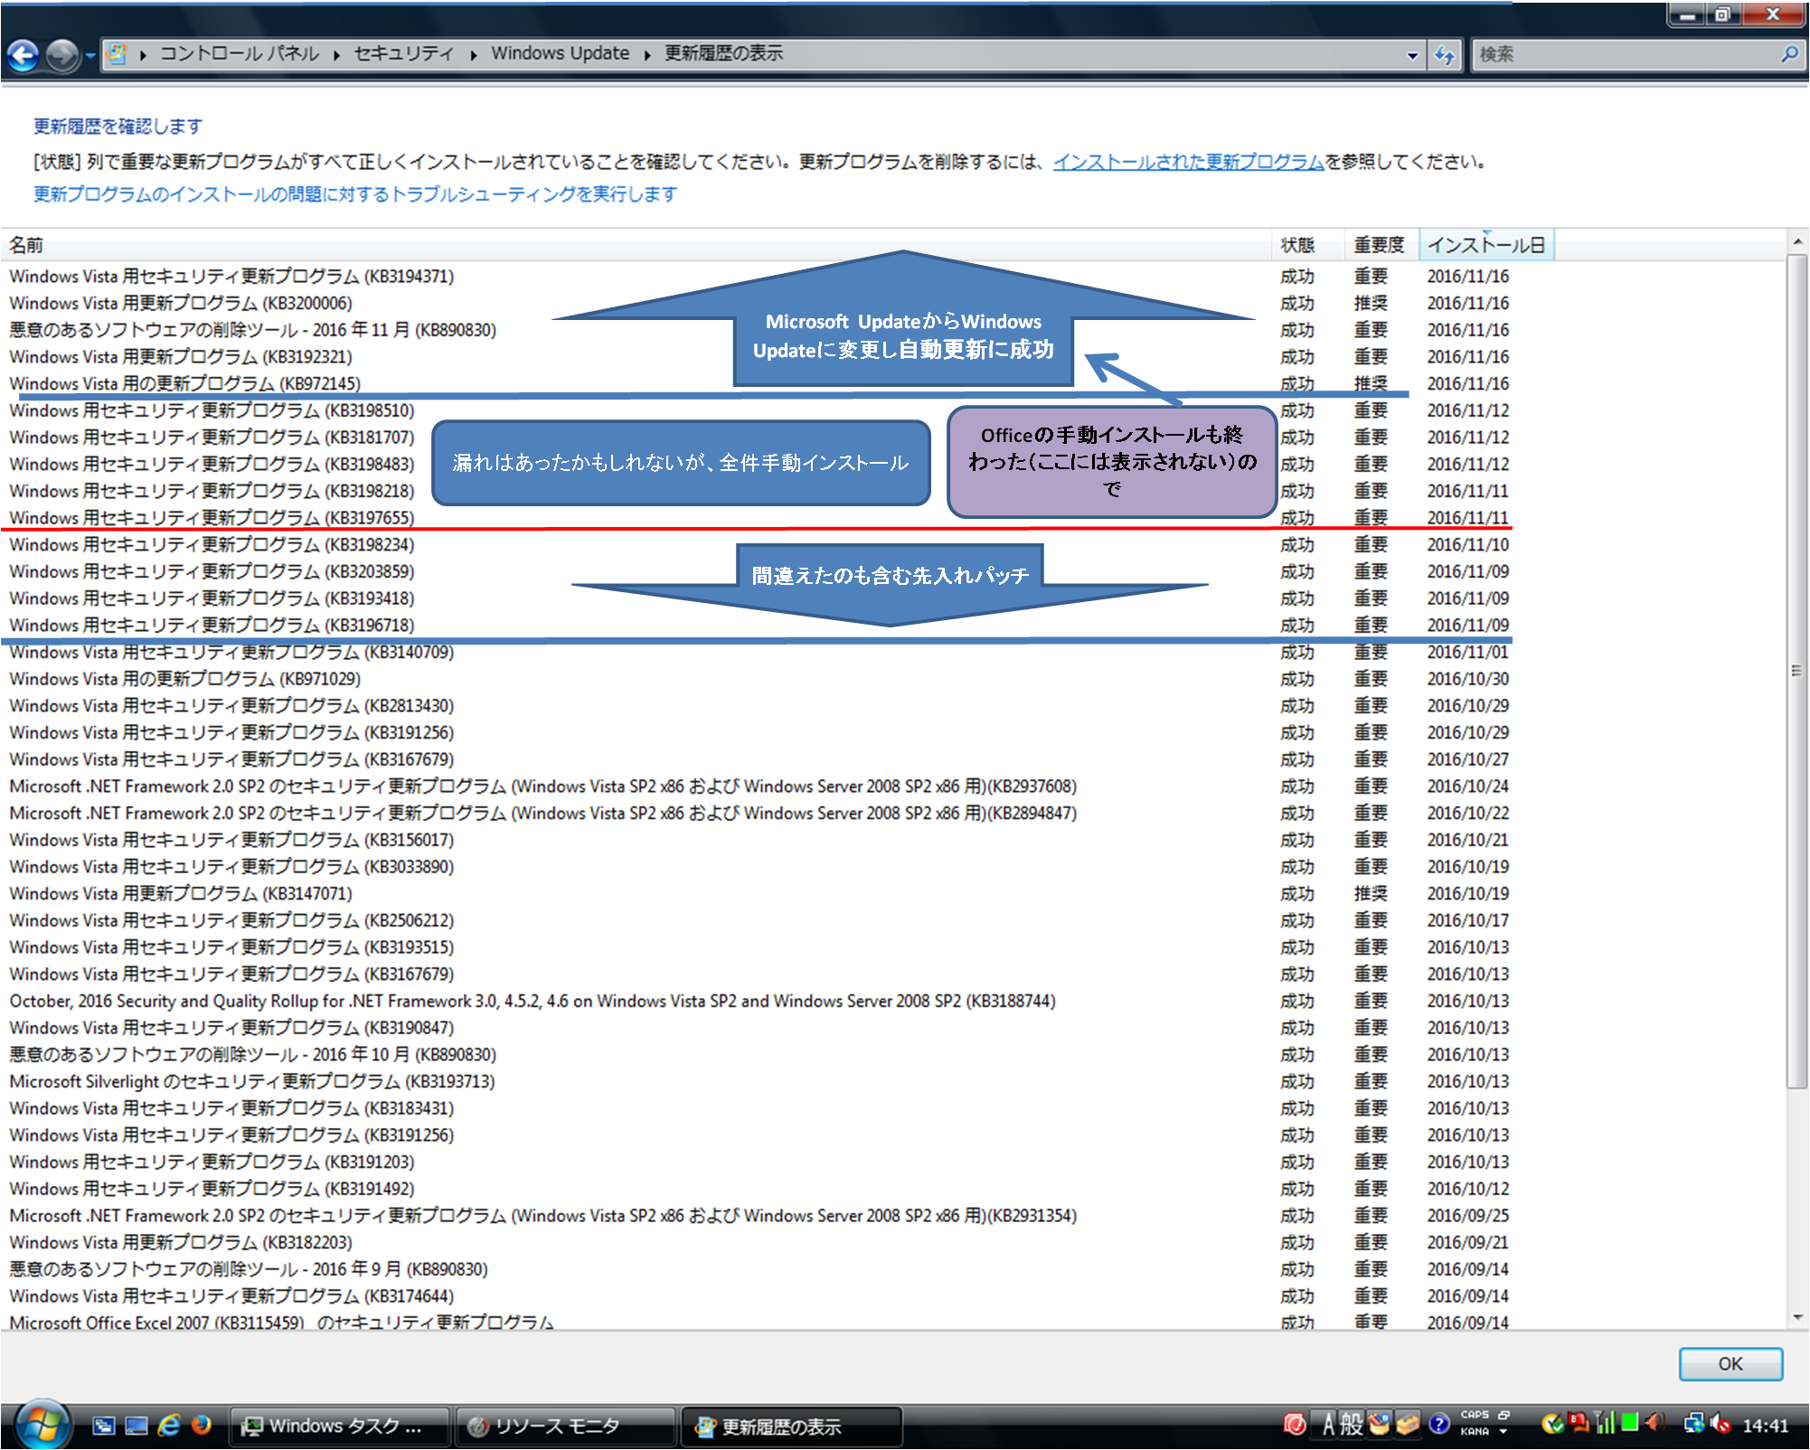
Task: Select セキュリティ breadcrumb
Action: click(403, 53)
